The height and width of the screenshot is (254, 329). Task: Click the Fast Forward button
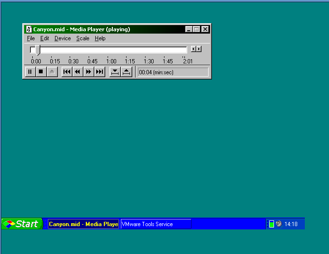click(x=89, y=72)
